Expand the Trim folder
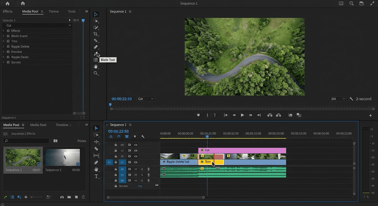 coord(3,41)
